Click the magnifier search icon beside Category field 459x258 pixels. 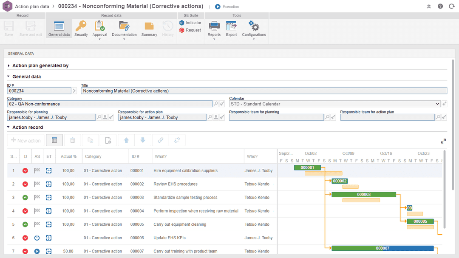[216, 104]
